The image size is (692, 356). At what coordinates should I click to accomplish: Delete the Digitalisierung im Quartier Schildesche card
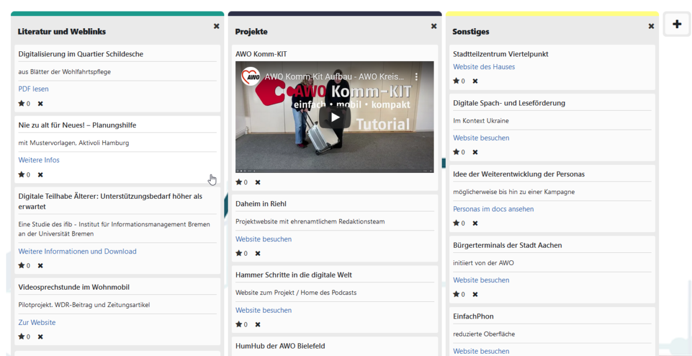click(40, 104)
